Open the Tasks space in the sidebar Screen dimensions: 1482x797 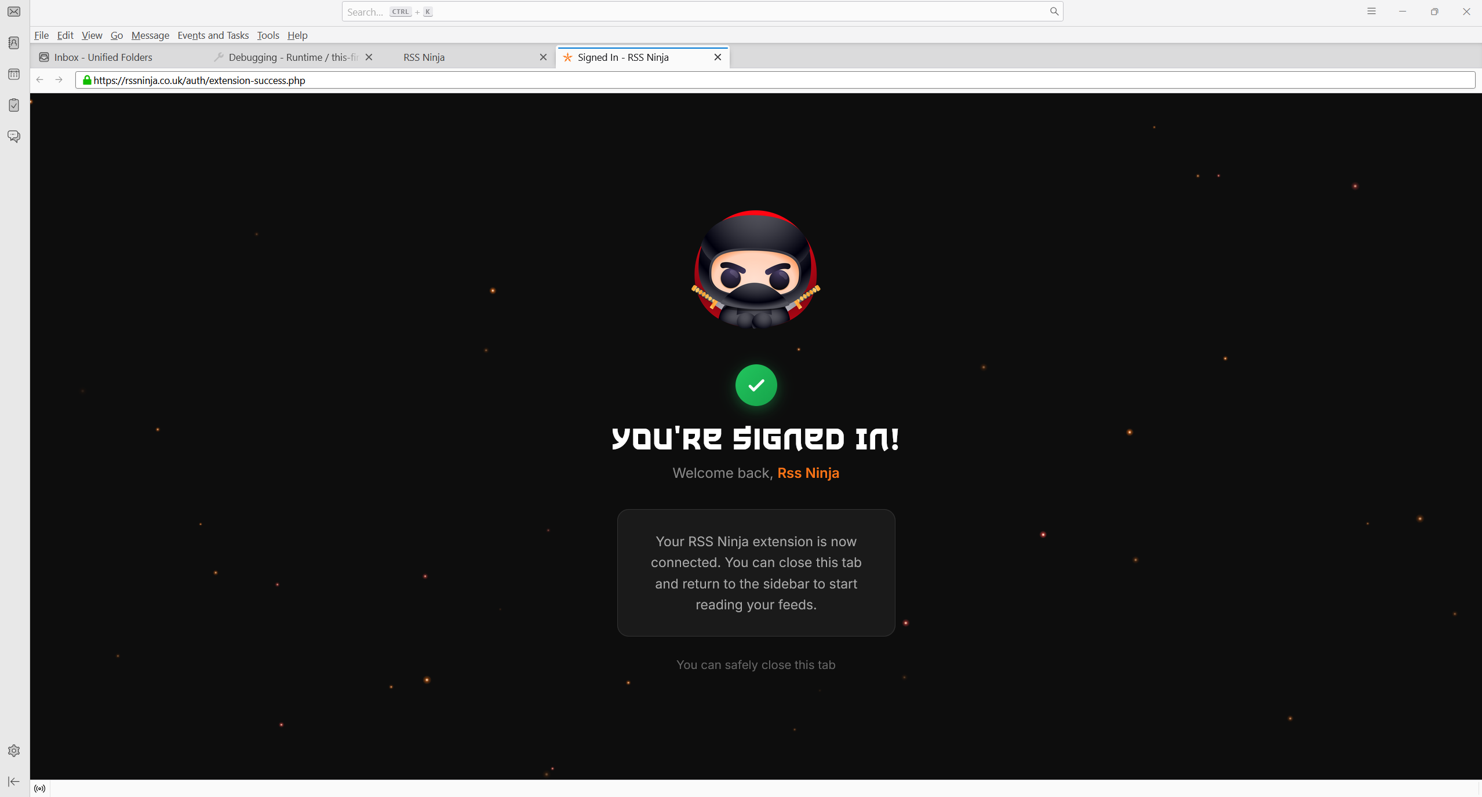tap(13, 105)
